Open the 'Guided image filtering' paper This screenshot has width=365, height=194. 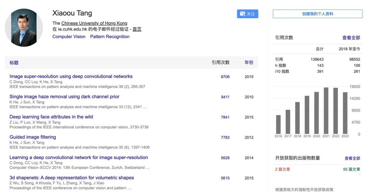point(33,137)
